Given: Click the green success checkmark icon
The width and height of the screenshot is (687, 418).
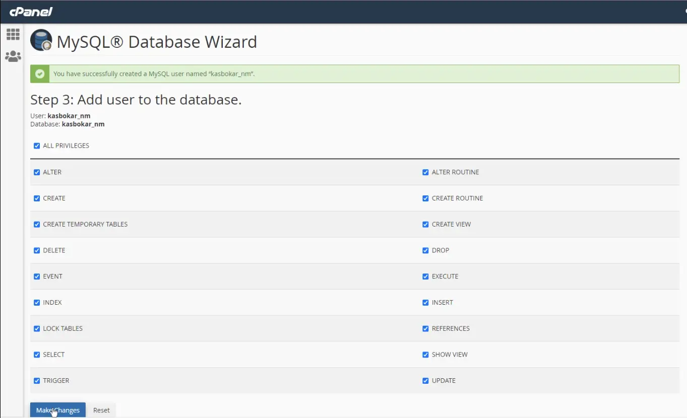Looking at the screenshot, I should tap(40, 74).
